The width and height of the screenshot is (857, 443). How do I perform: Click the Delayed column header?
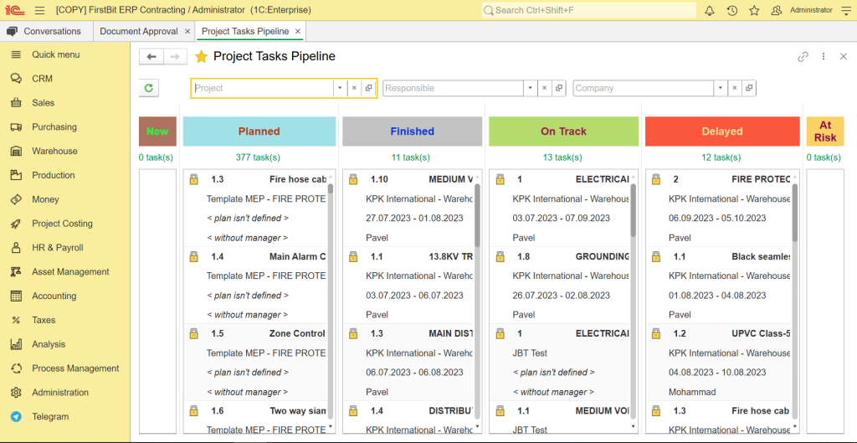[x=722, y=131]
